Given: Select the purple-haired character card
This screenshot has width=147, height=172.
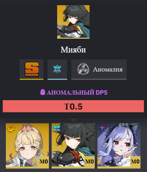Looking at the screenshot, I should tap(119, 146).
